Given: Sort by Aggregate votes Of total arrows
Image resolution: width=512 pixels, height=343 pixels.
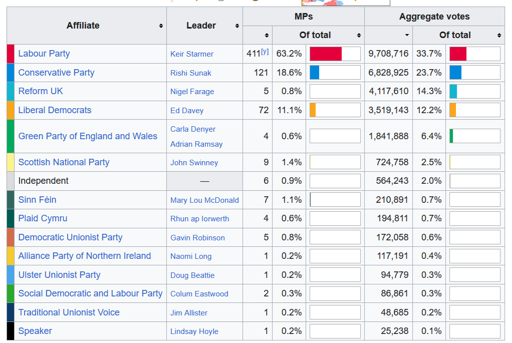Looking at the screenshot, I should [499, 35].
